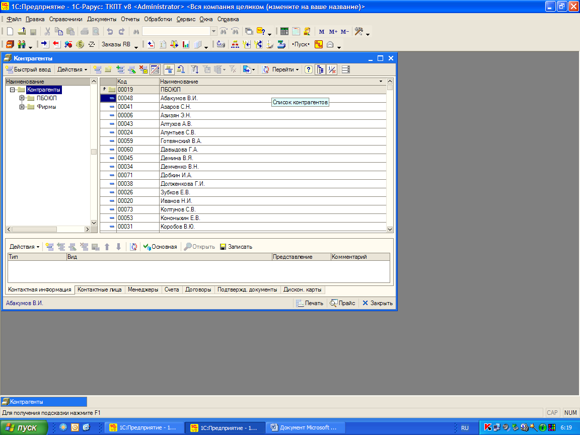Switch to Документ Microsoft taskbar item
The width and height of the screenshot is (580, 435).
point(306,427)
